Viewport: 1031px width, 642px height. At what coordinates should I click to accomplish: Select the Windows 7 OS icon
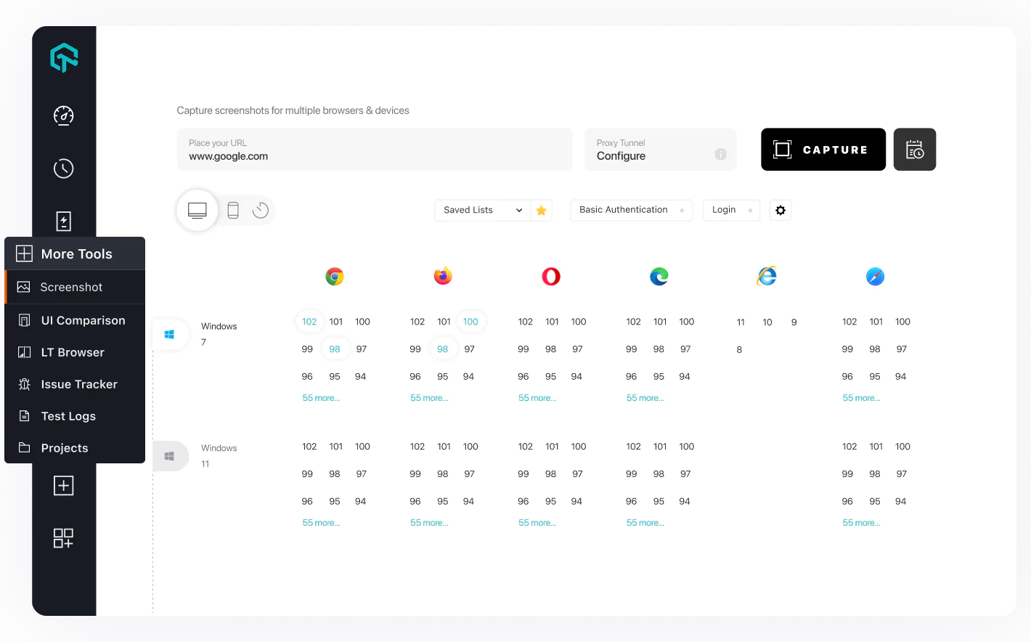tap(170, 335)
